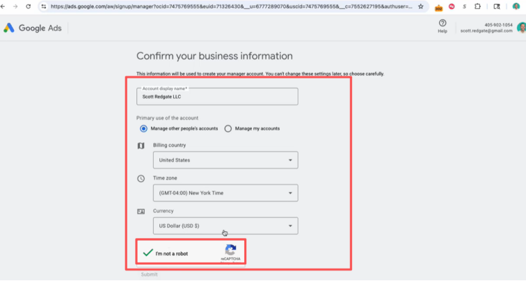Viewport: 526px width, 281px height.
Task: Click the Google Ads logo
Action: tap(33, 28)
